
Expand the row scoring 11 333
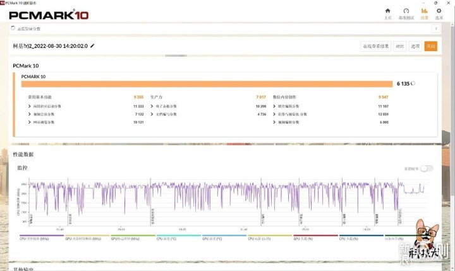click(x=29, y=107)
